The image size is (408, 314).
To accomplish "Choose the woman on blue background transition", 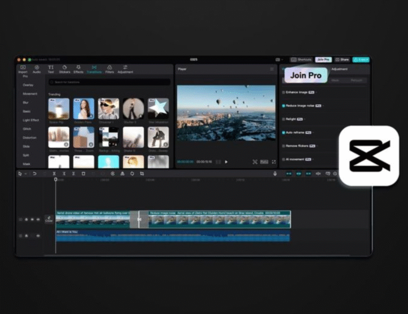I will 83,108.
